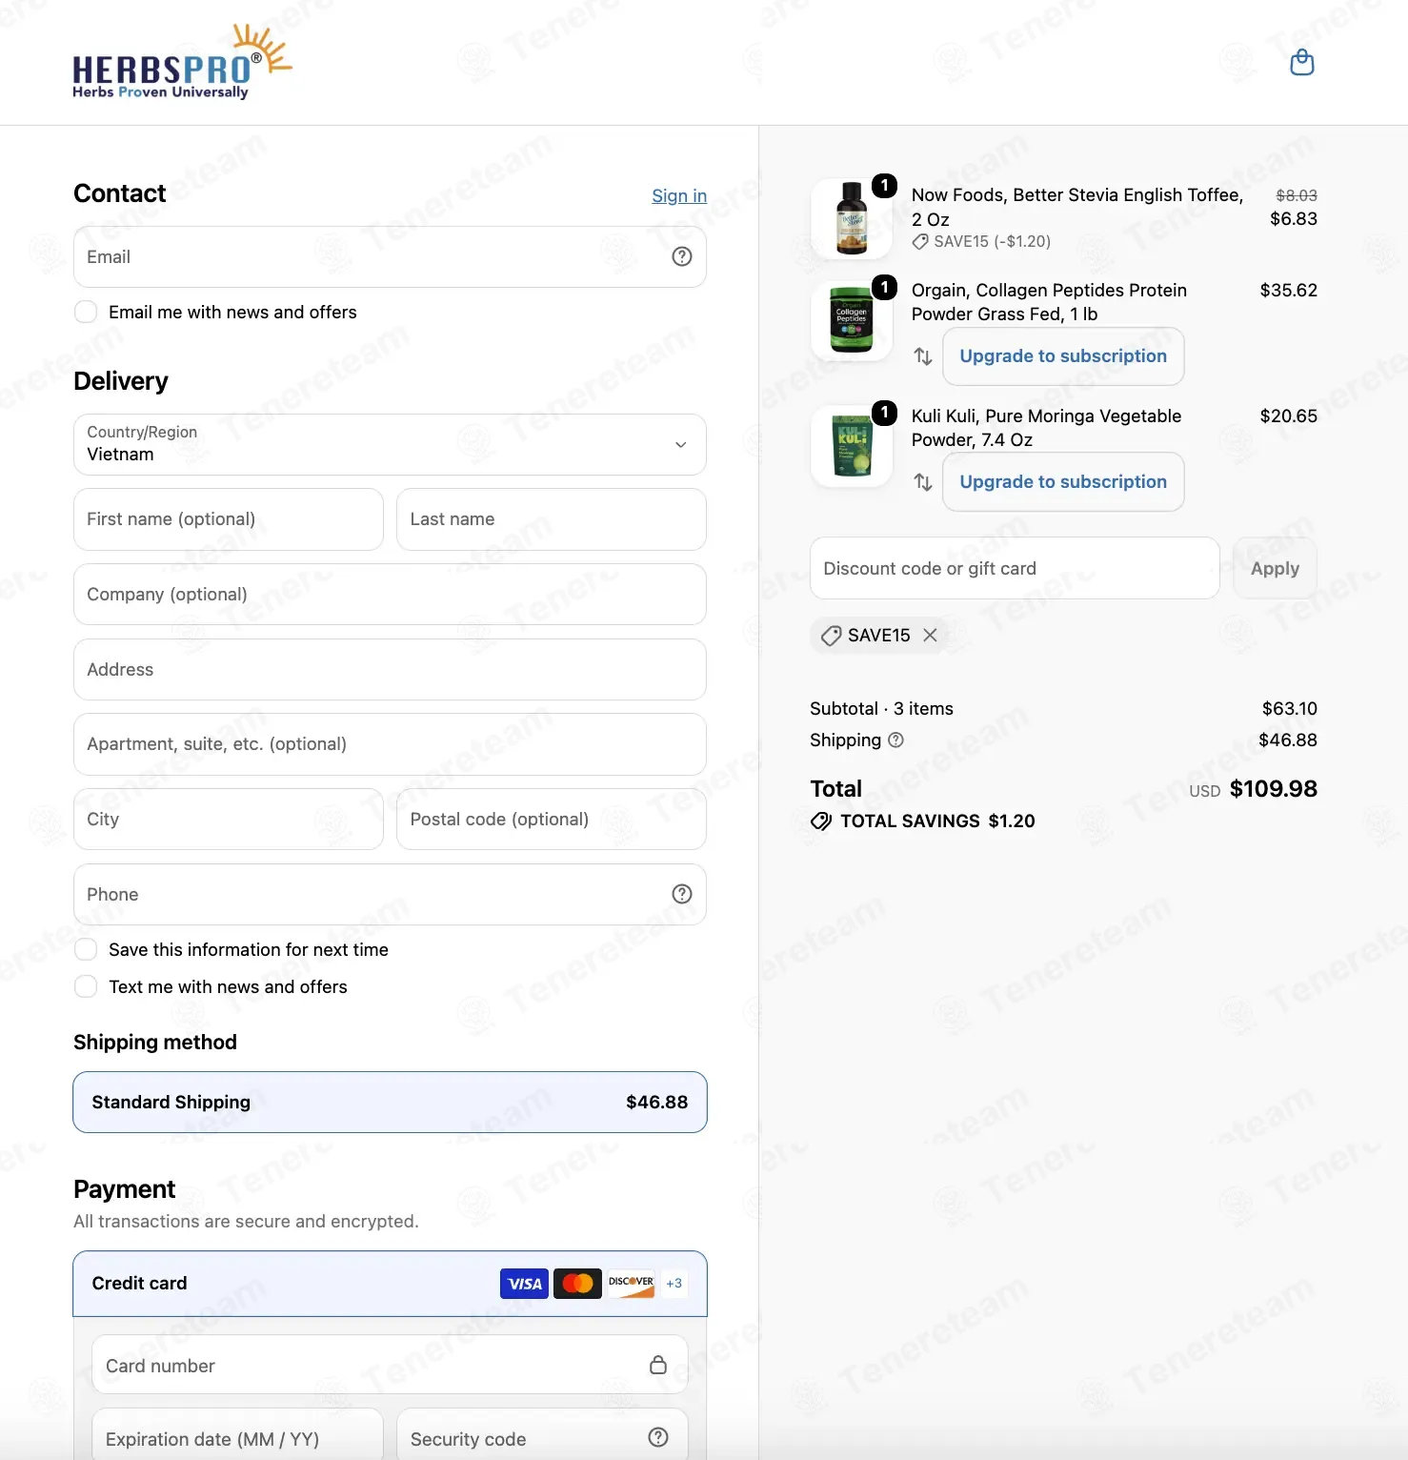Remove the SAVE15 discount code
This screenshot has width=1408, height=1460.
(931, 635)
